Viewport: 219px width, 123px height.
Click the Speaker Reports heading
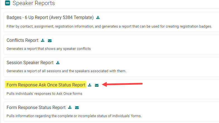click(x=34, y=3)
